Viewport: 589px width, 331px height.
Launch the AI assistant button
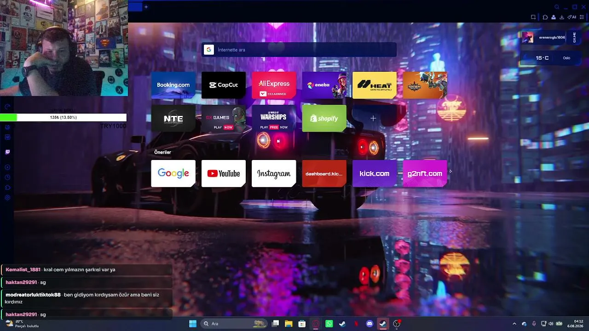coord(572,17)
